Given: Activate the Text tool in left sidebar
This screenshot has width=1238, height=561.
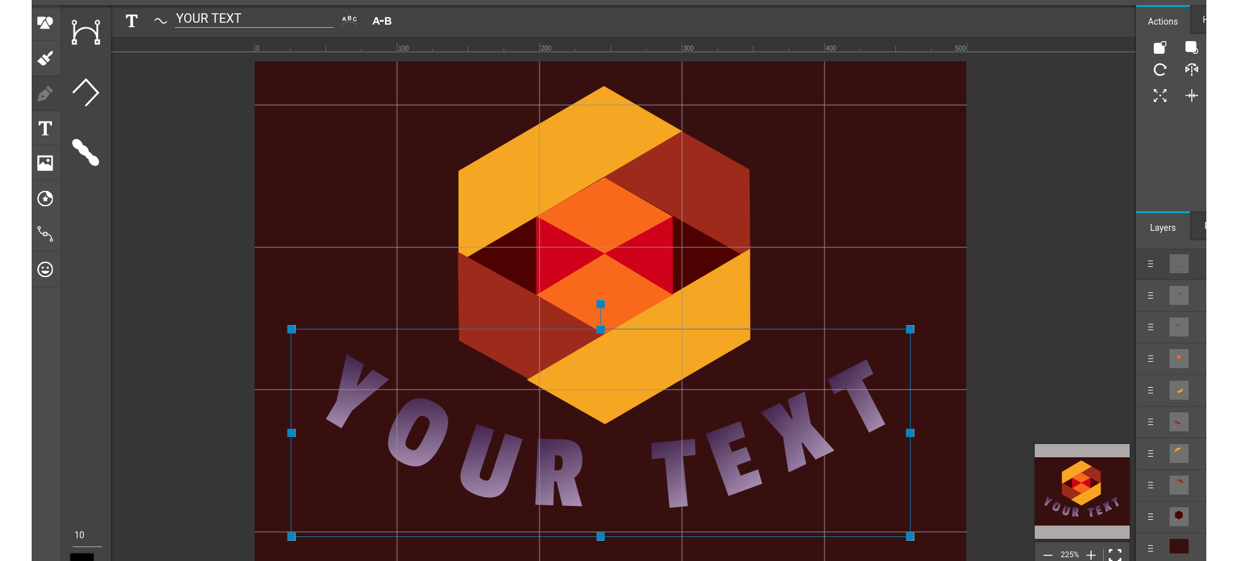Looking at the screenshot, I should [x=45, y=128].
